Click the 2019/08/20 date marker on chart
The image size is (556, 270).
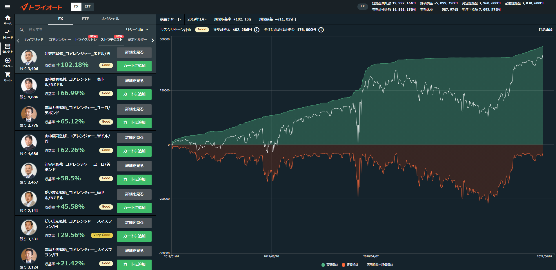click(x=271, y=256)
